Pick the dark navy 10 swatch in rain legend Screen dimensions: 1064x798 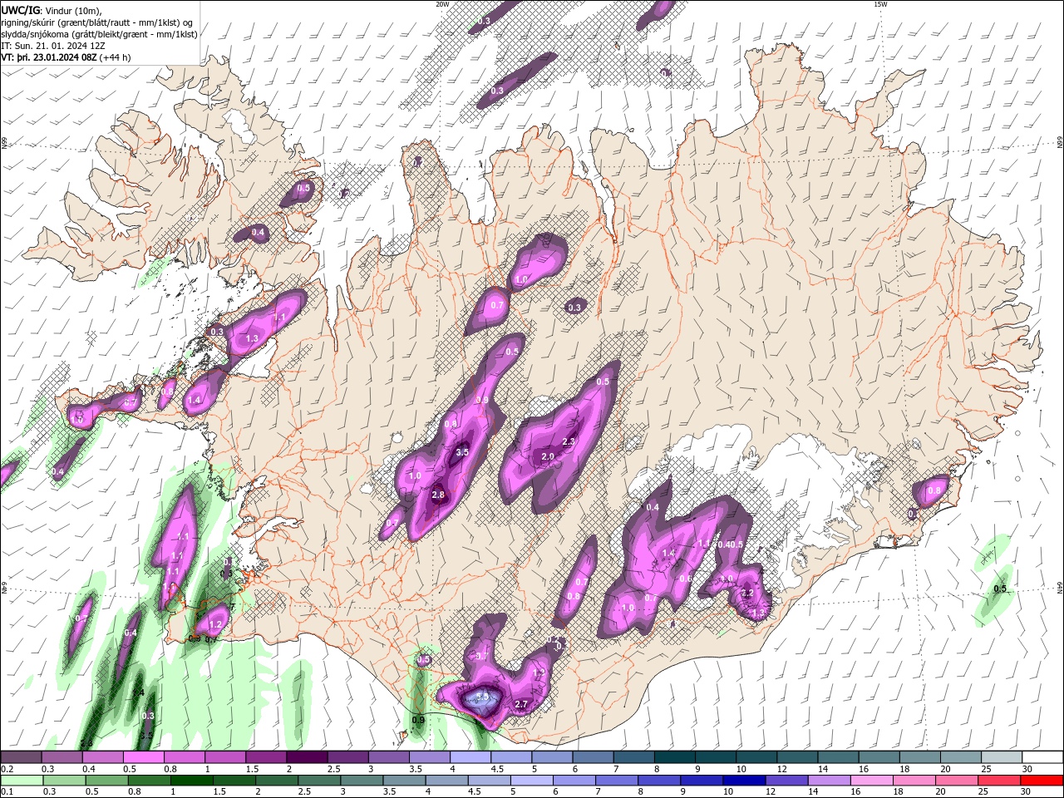point(743,781)
